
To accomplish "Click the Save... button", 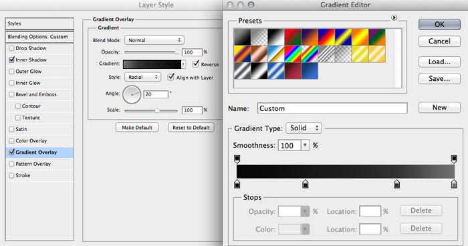I will (439, 78).
